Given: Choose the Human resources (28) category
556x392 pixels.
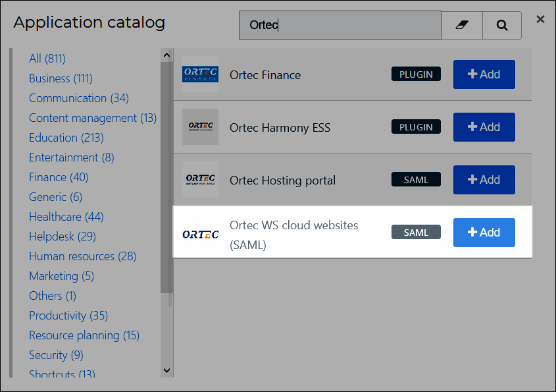Looking at the screenshot, I should [83, 256].
